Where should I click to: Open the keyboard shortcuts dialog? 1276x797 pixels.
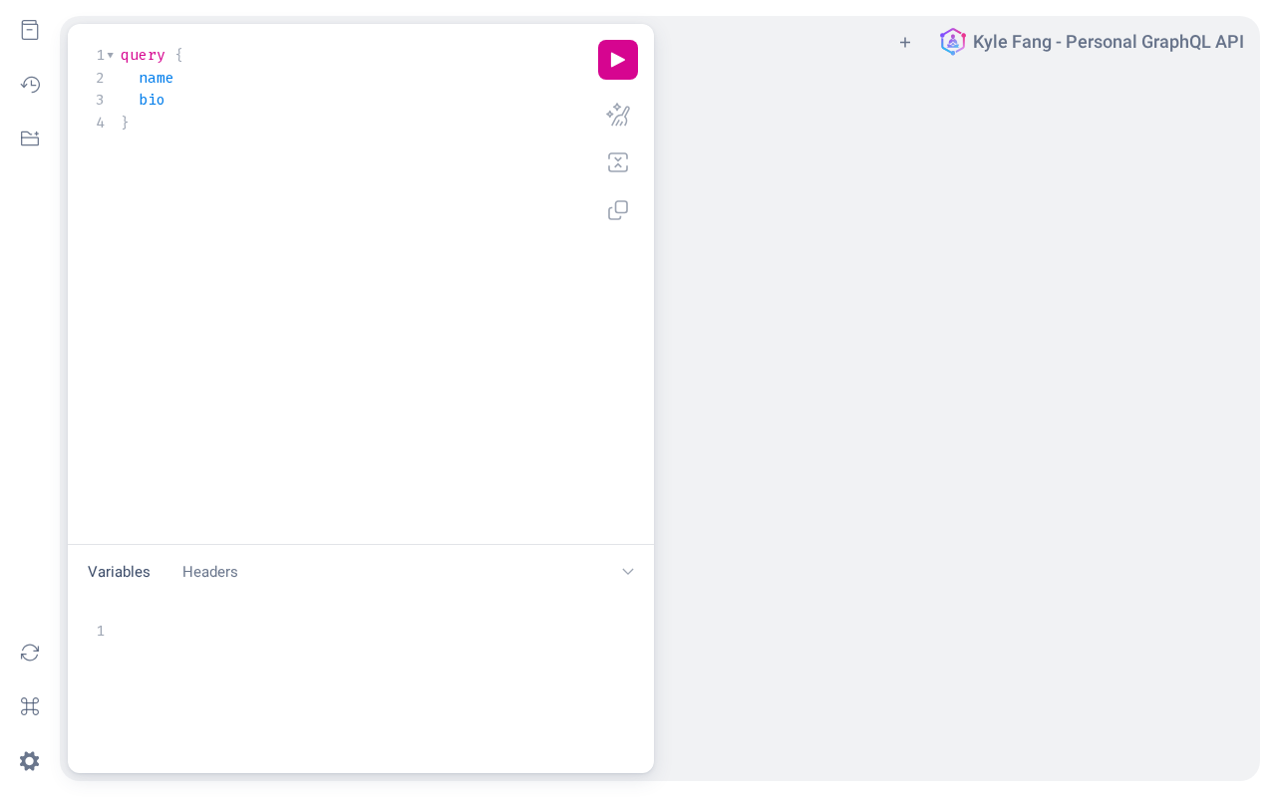[30, 706]
